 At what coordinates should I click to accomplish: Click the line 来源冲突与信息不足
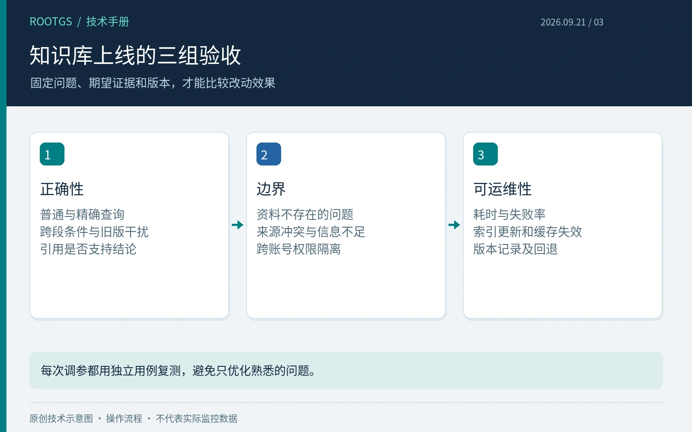pos(311,232)
